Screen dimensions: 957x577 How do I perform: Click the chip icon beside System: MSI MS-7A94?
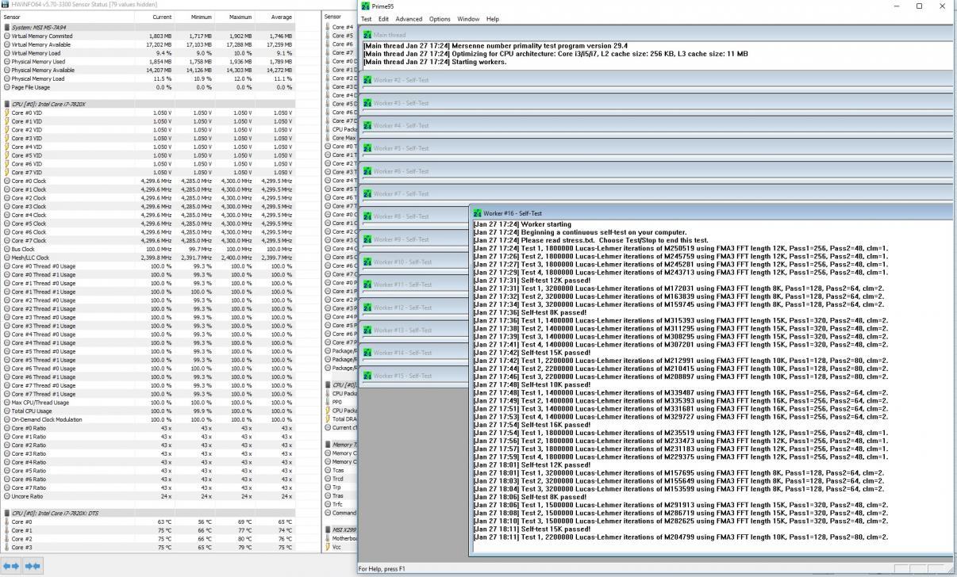(7, 27)
